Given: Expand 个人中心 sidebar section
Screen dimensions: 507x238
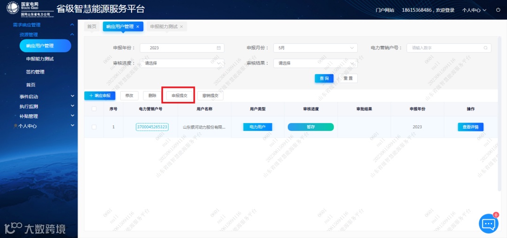Looking at the screenshot, I should (72, 126).
